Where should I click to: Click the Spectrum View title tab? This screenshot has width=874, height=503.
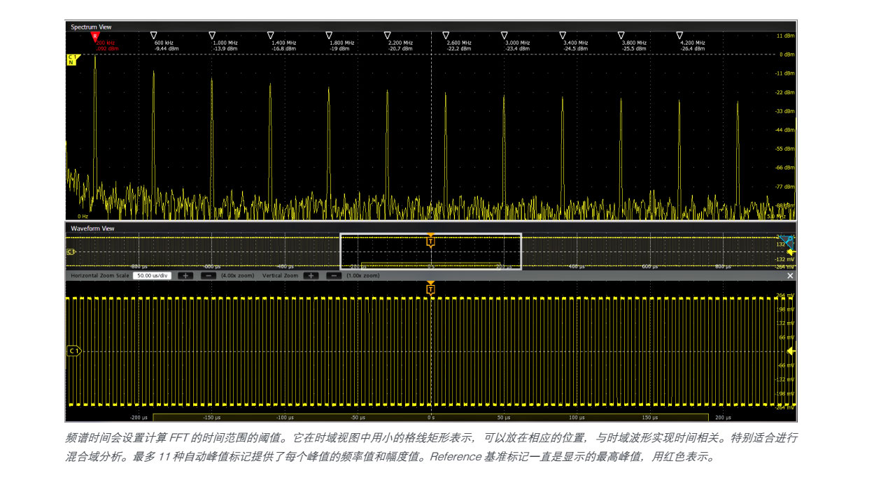(91, 27)
